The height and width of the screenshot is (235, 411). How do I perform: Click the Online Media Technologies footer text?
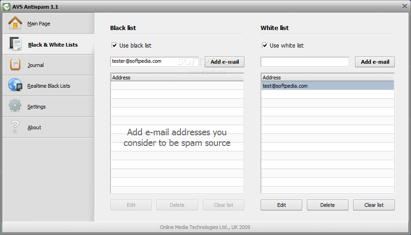point(205,227)
